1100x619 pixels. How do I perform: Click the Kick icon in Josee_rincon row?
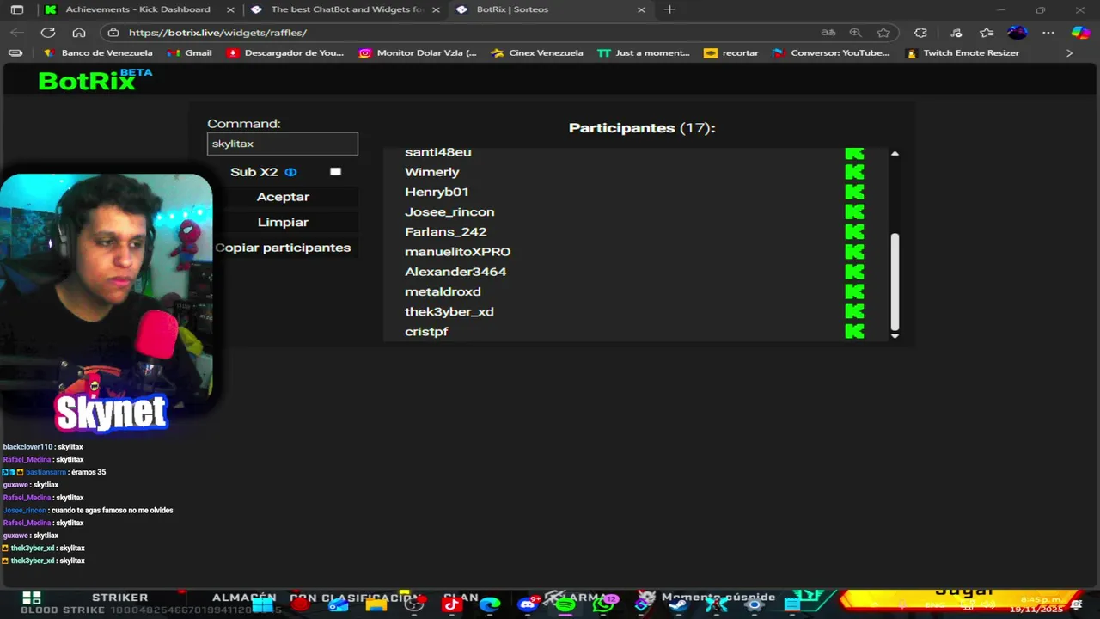click(854, 211)
